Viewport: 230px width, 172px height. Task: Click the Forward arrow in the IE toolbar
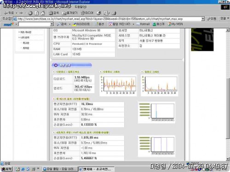point(21,13)
